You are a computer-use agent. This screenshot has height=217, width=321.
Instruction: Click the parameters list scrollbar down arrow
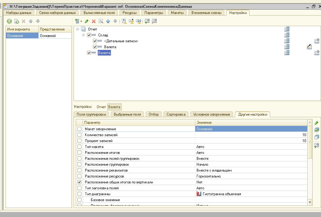310,202
